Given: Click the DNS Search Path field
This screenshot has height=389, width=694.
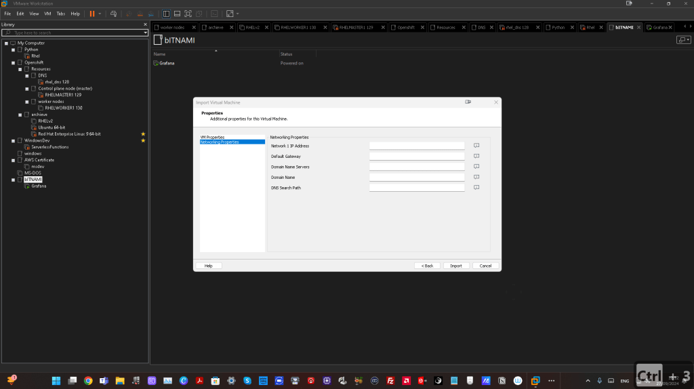Looking at the screenshot, I should click(417, 188).
